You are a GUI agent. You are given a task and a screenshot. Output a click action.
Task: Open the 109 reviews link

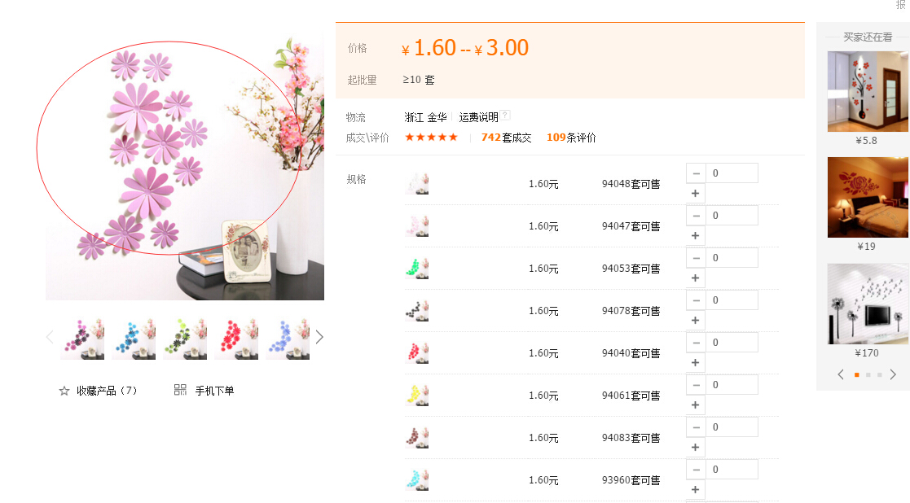click(x=571, y=138)
